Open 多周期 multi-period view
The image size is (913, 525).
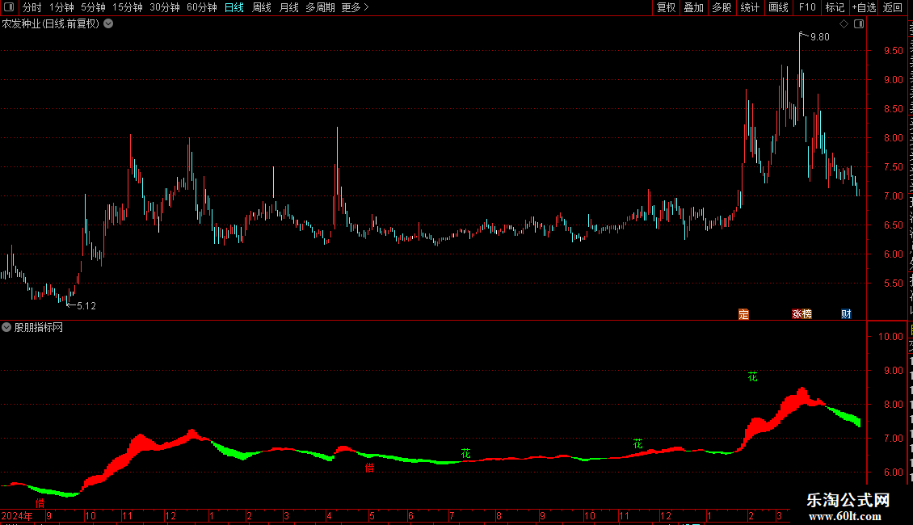pyautogui.click(x=320, y=7)
